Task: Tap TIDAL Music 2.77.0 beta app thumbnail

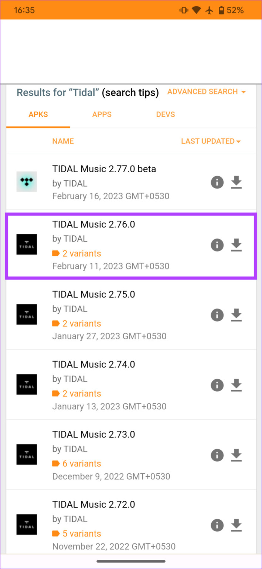Action: (x=27, y=182)
